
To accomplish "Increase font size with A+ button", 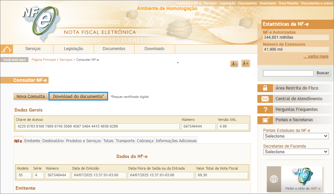I will [245, 63].
